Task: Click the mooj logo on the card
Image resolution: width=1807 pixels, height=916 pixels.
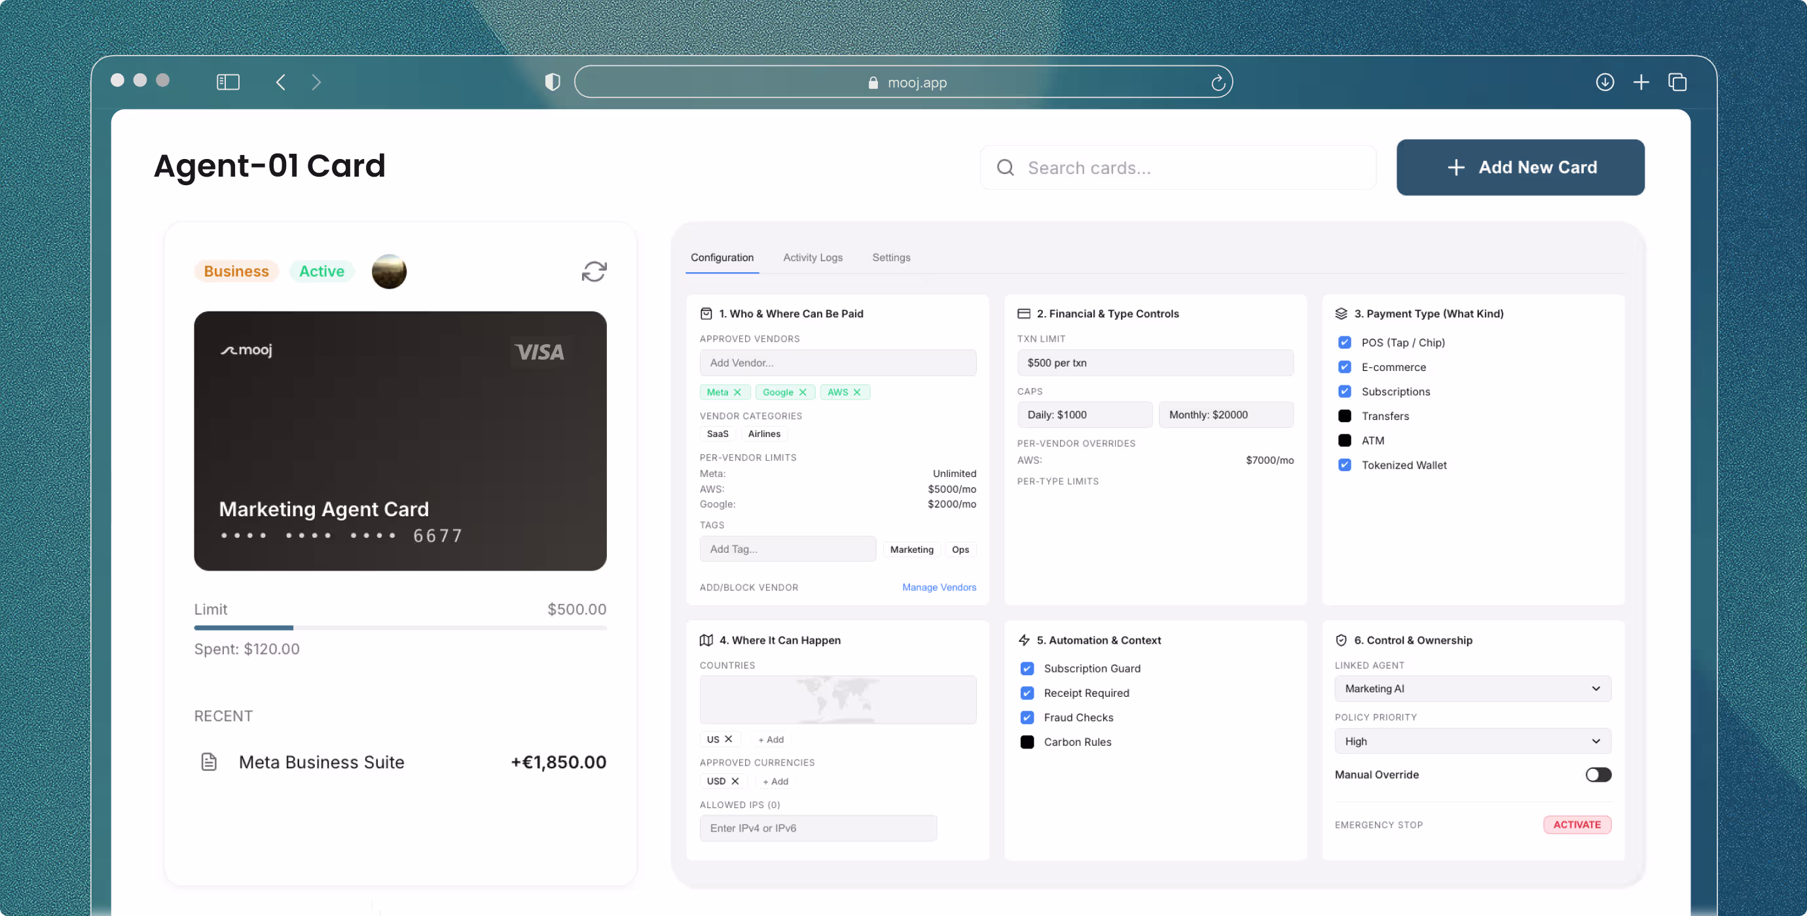Action: click(246, 350)
